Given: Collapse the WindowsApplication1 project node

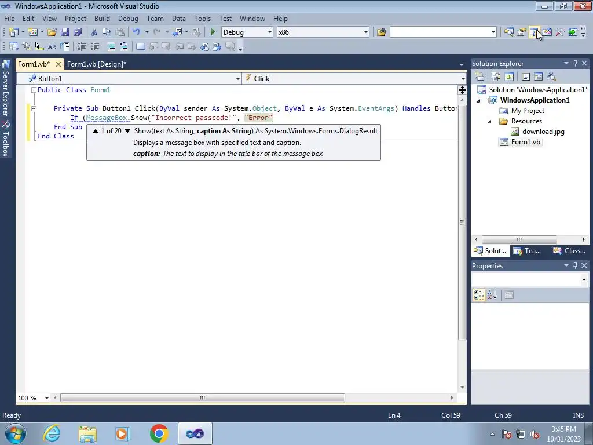Looking at the screenshot, I should click(479, 101).
